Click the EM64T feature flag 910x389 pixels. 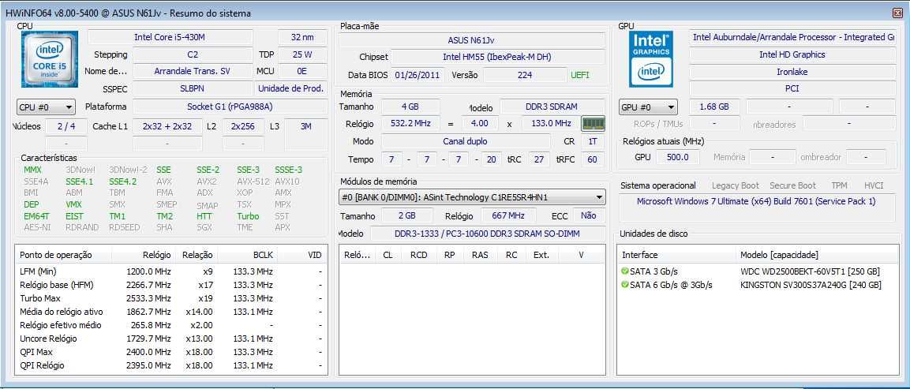[x=36, y=216]
